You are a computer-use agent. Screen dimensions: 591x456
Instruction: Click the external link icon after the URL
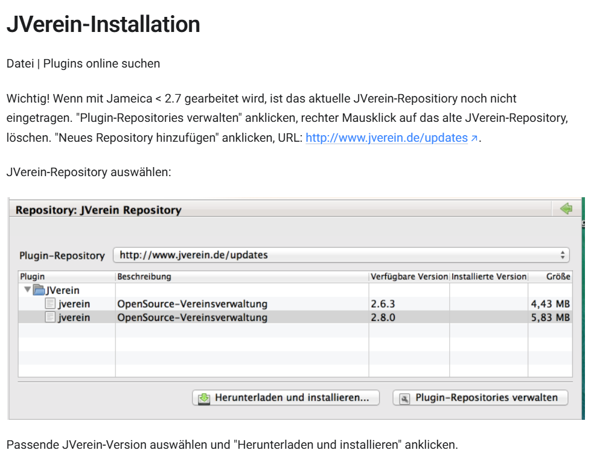[x=474, y=139]
